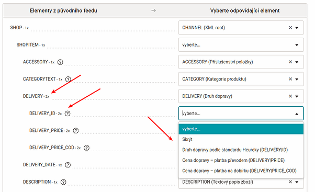
Task: Remove the CATEGORY (Kategorie produktu) selection
Action: tap(290, 79)
